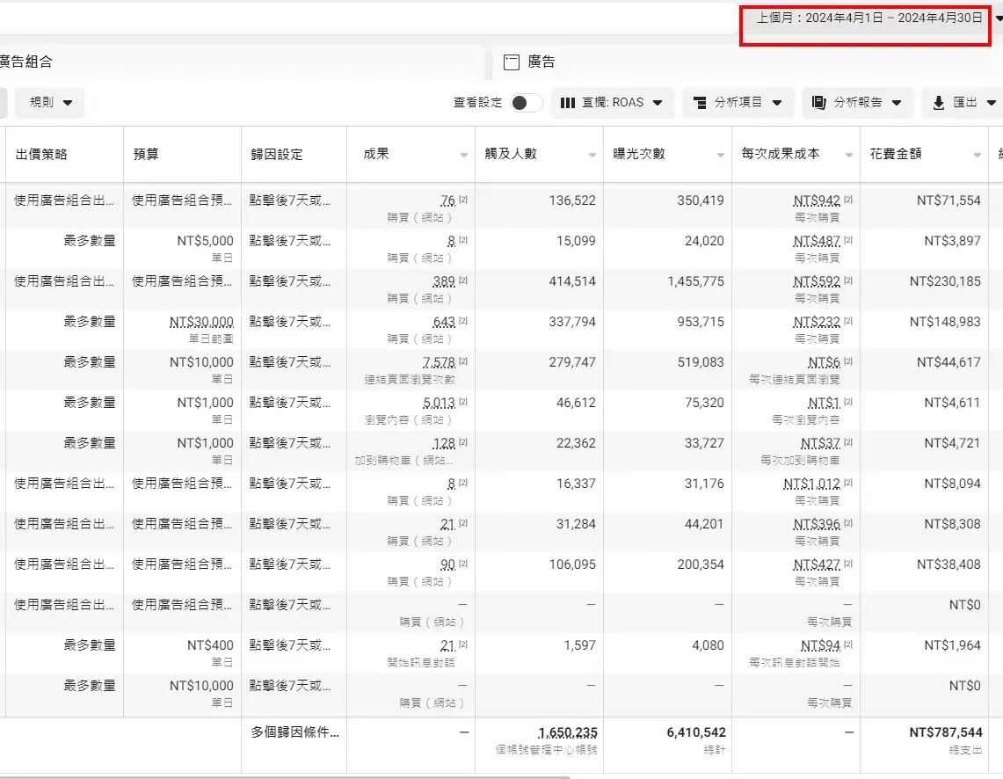Click the result value 76 purchases

[x=447, y=200]
